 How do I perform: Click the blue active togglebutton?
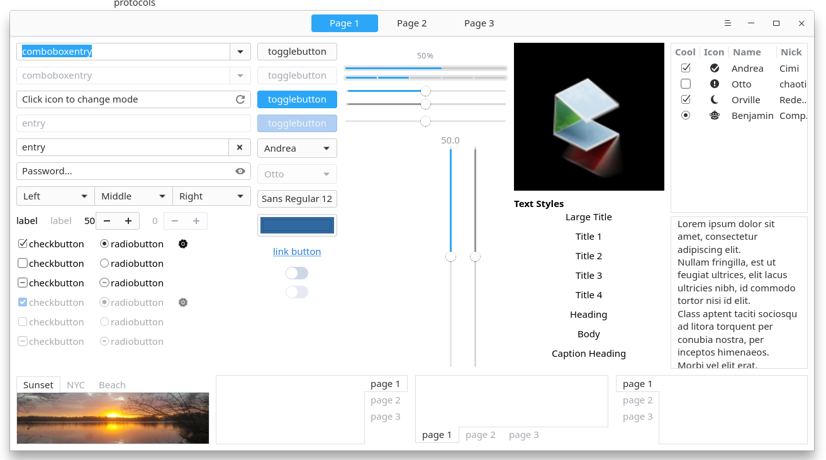point(297,99)
